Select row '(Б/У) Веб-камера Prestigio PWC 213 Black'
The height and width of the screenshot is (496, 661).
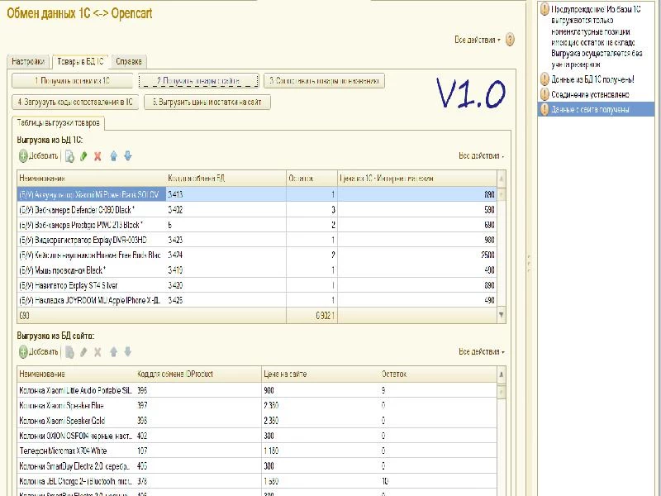pyautogui.click(x=257, y=225)
